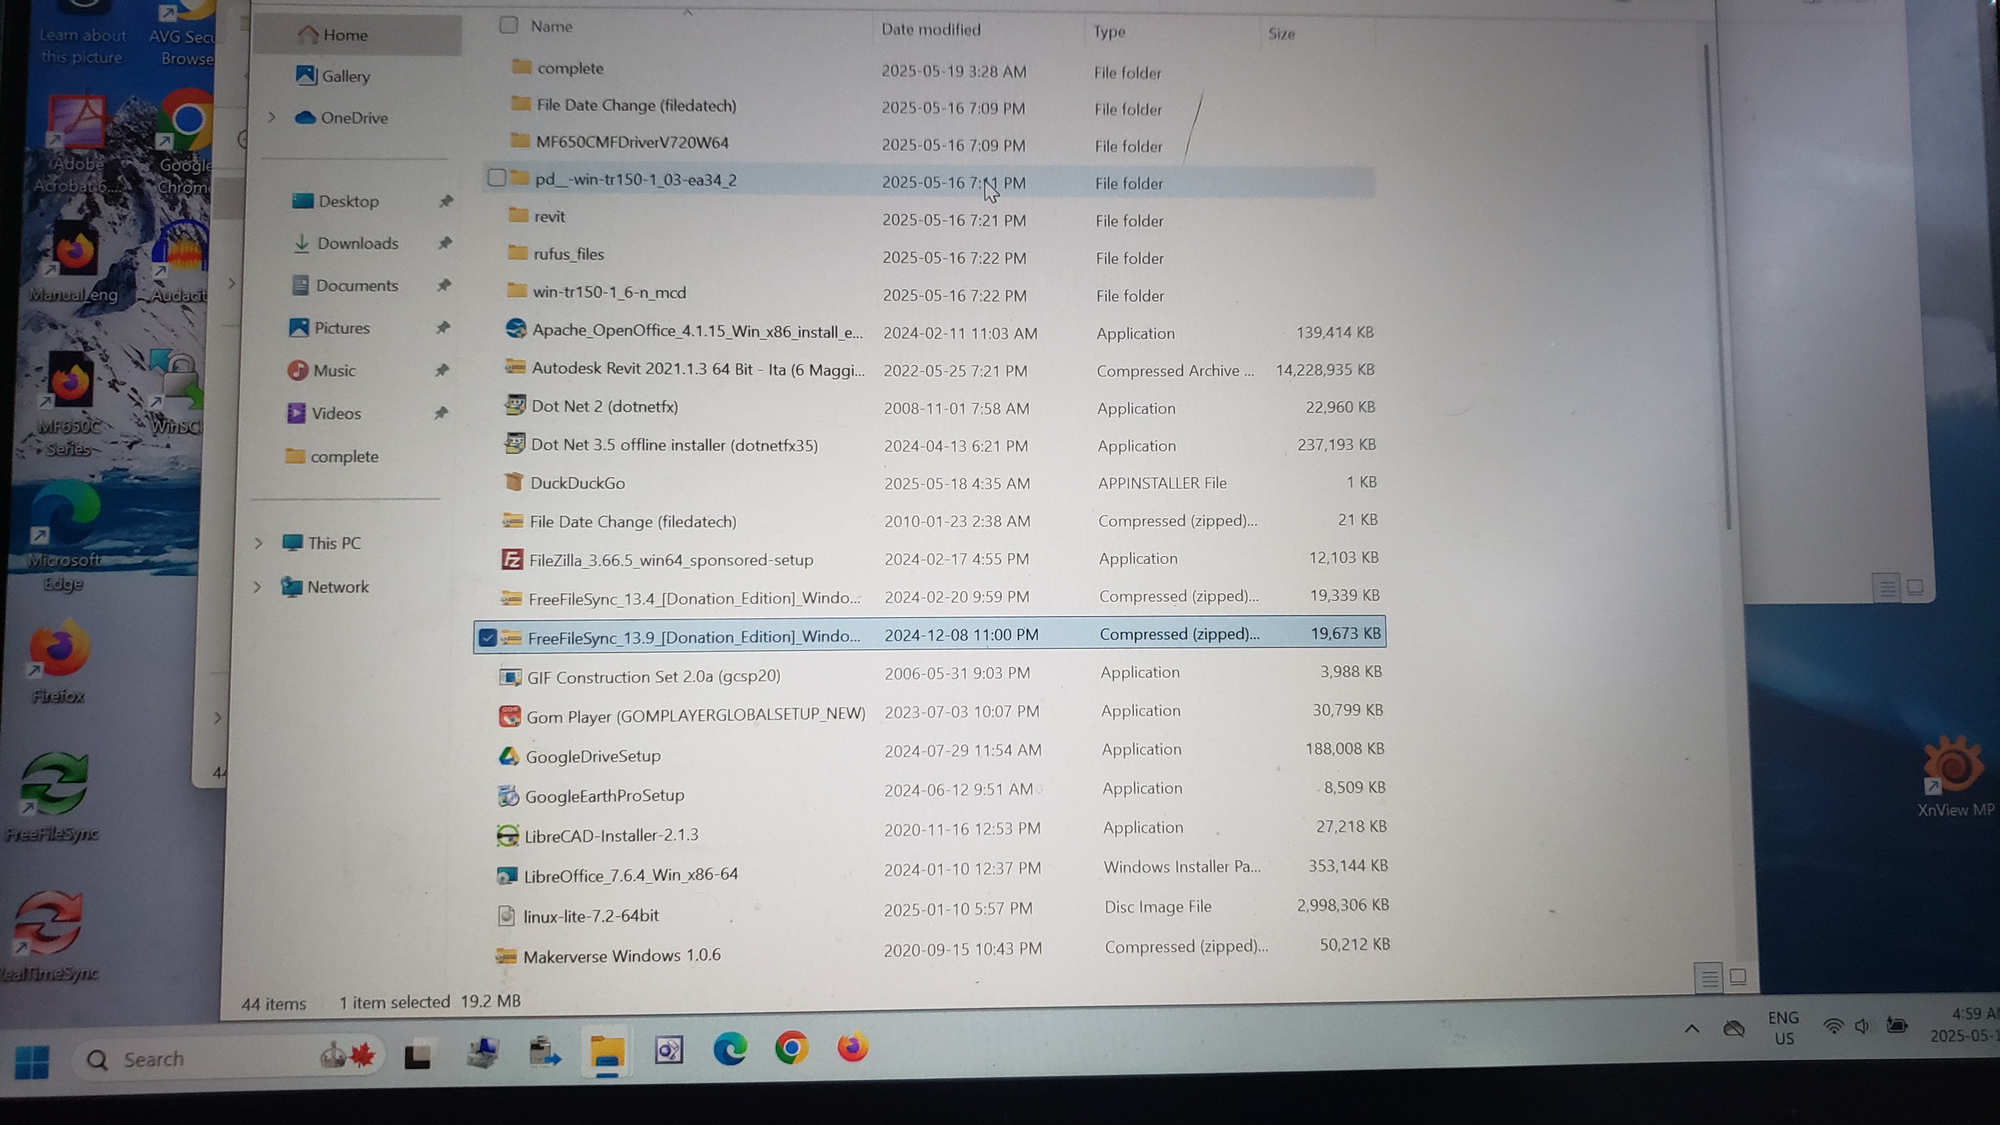
Task: Expand the OneDrive tree node
Action: click(x=272, y=117)
